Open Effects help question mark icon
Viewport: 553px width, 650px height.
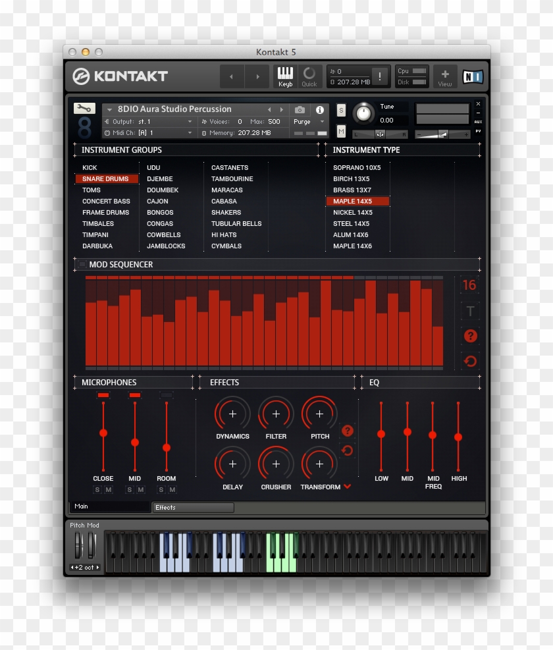(348, 431)
